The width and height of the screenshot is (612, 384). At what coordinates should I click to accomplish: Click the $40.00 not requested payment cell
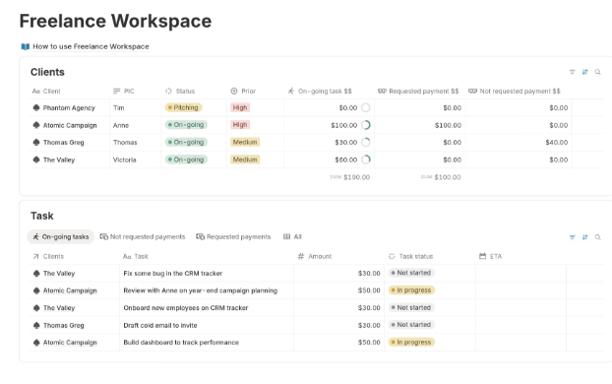(x=519, y=143)
